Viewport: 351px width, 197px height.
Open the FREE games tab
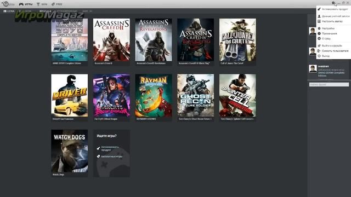57,4
